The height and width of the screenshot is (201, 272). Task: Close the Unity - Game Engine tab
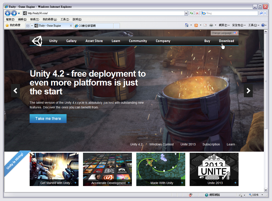(x=71, y=26)
